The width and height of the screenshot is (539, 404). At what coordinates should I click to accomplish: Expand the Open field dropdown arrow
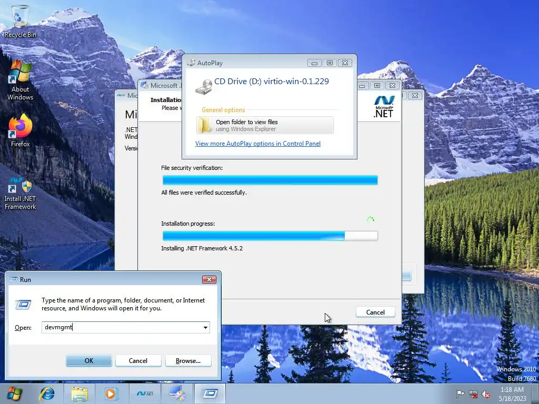pyautogui.click(x=205, y=327)
